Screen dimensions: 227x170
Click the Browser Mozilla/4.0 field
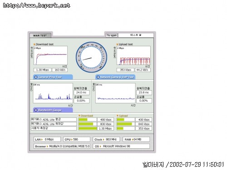pos(62,146)
